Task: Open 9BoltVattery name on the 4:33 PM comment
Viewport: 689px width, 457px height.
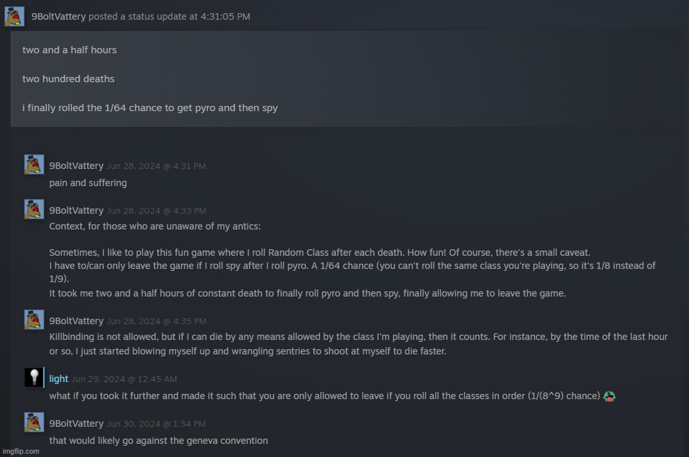Action: (76, 211)
